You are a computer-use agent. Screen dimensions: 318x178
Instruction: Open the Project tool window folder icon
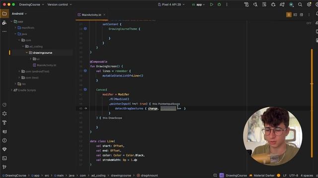click(x=4, y=14)
